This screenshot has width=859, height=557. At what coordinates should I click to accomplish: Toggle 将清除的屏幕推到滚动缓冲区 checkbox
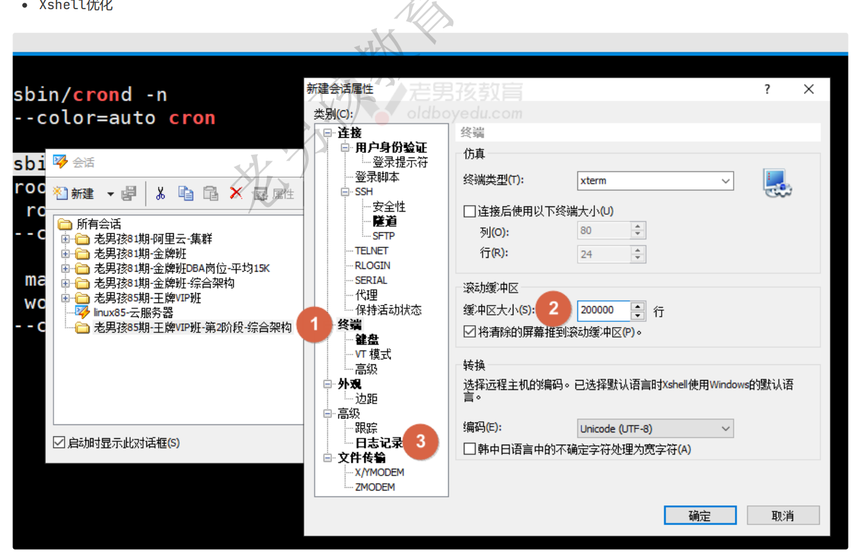[x=469, y=332]
